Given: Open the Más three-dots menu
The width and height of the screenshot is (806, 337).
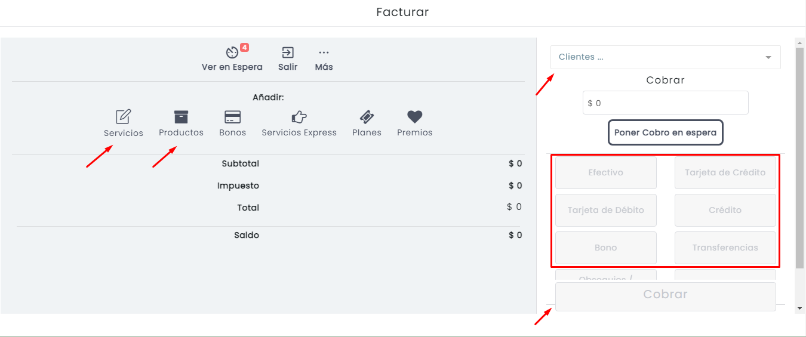Looking at the screenshot, I should point(324,52).
